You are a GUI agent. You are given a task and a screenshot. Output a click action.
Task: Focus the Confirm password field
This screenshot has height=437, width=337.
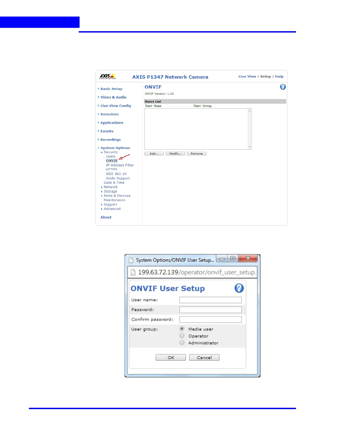click(211, 319)
